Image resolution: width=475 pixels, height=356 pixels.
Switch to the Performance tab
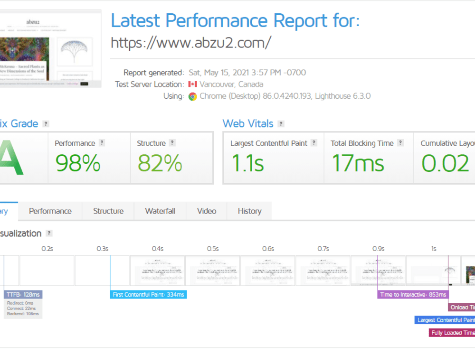point(50,211)
